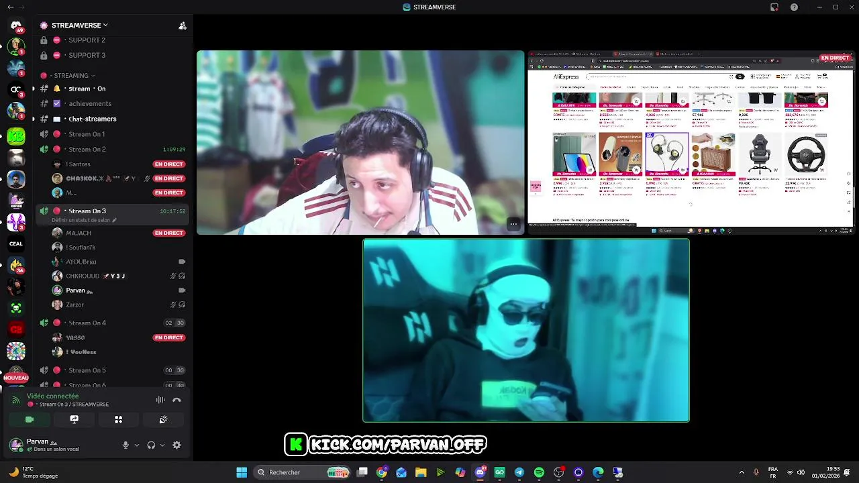The width and height of the screenshot is (859, 483).
Task: Toggle the camera button in voice panel
Action: pos(30,419)
